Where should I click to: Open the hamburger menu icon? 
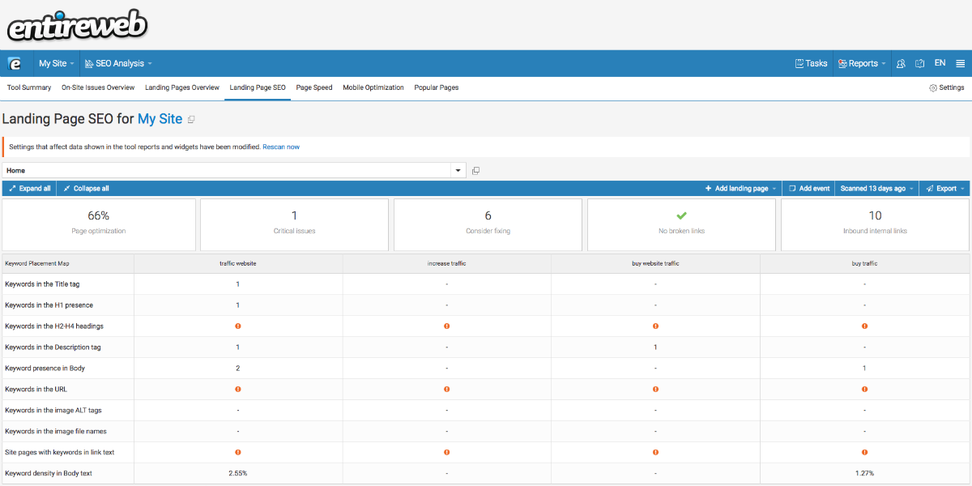[960, 63]
